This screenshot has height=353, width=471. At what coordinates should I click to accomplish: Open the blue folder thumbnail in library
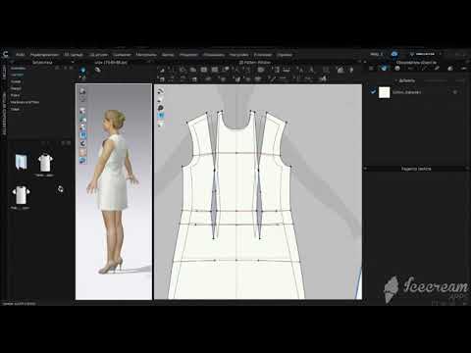[x=22, y=162]
